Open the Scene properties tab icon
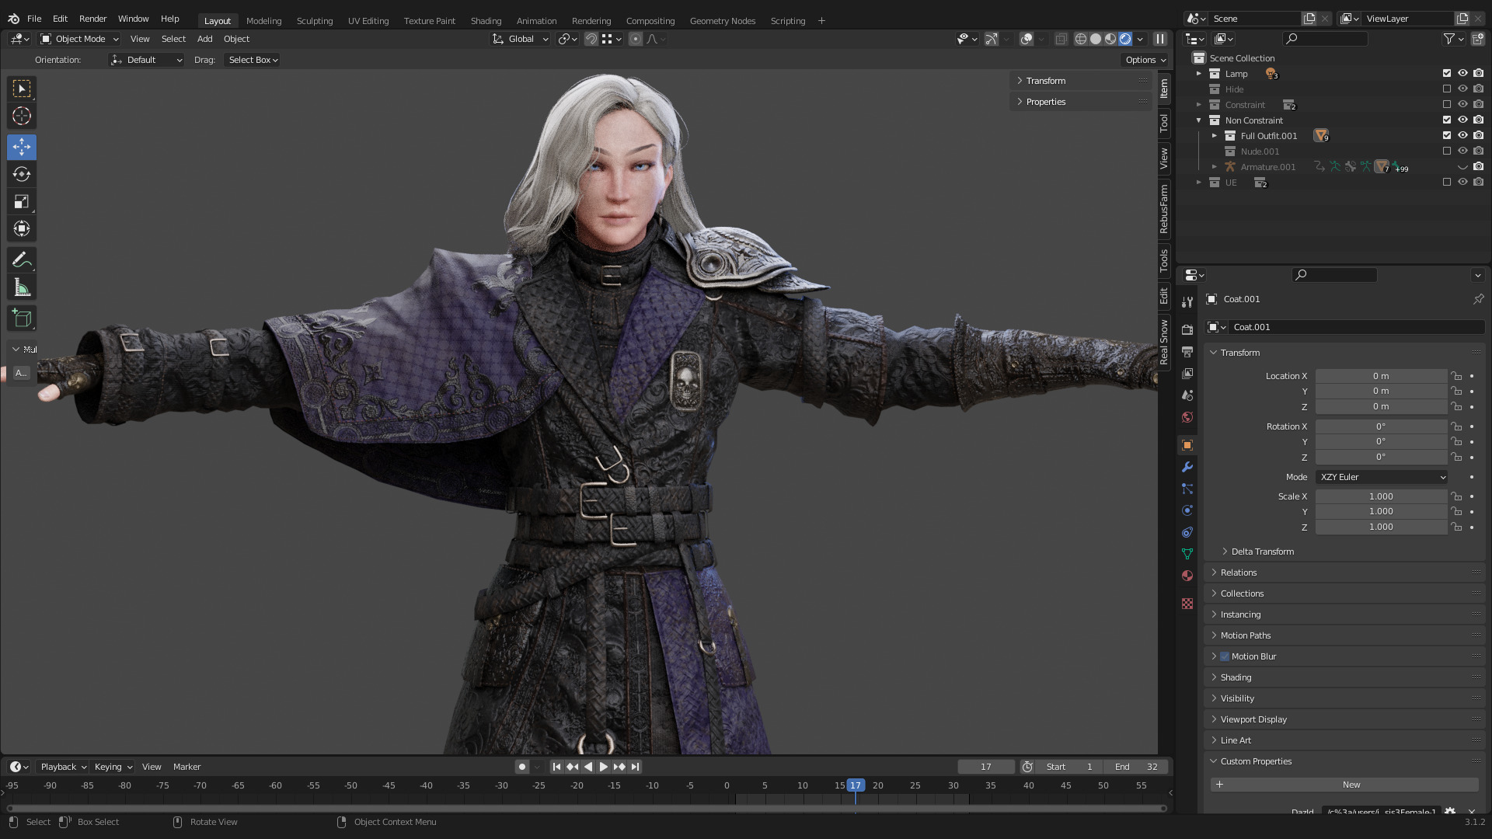The height and width of the screenshot is (839, 1492). point(1187,395)
